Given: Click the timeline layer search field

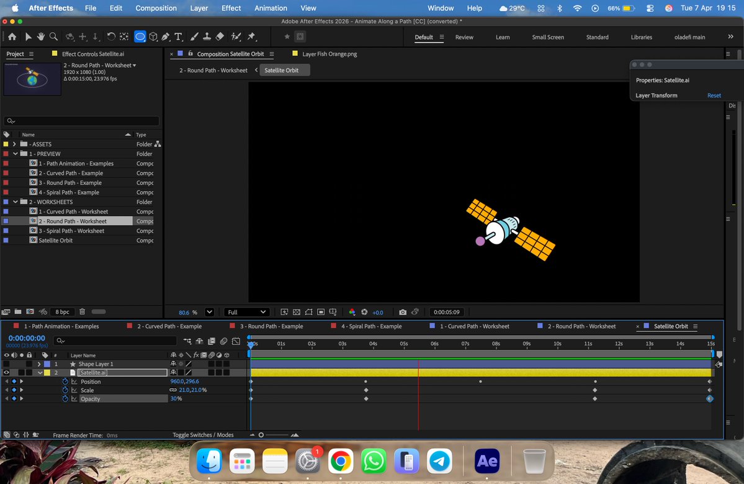Looking at the screenshot, I should pyautogui.click(x=115, y=341).
